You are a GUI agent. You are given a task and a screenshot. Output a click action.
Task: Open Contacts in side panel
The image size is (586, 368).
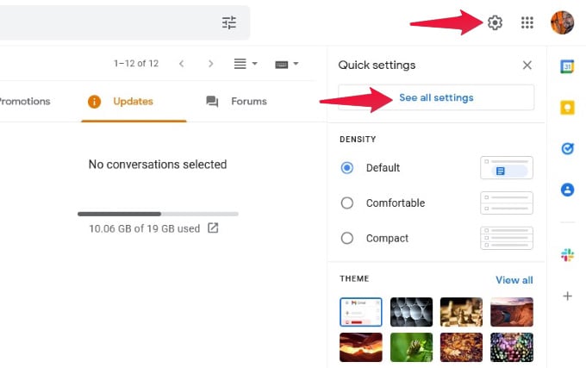(567, 190)
